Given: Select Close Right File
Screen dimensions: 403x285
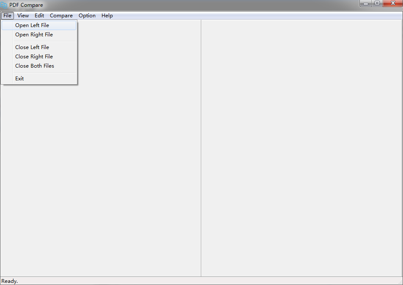Looking at the screenshot, I should pyautogui.click(x=39, y=56).
